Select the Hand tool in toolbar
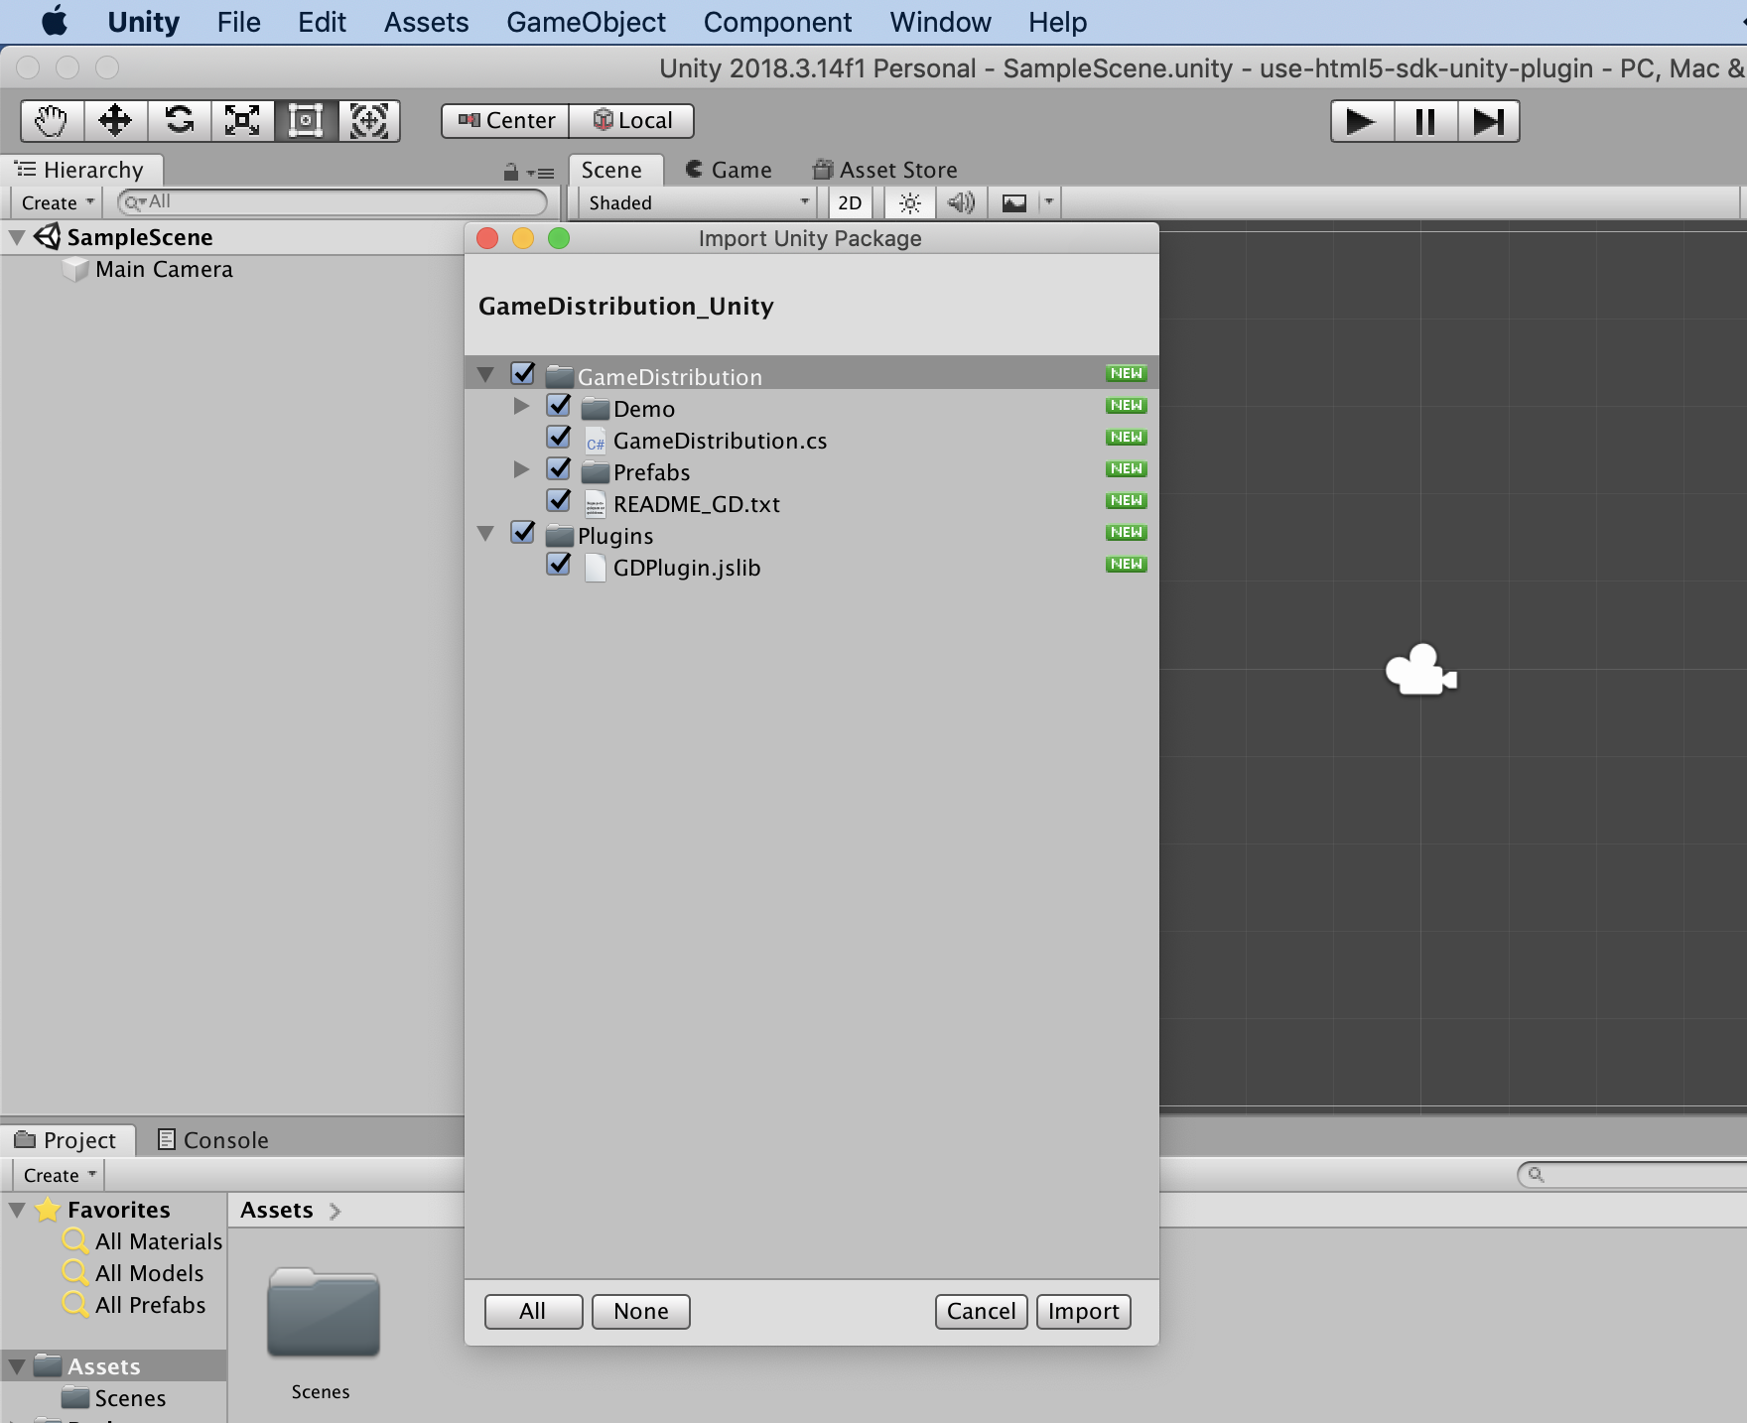 point(52,121)
